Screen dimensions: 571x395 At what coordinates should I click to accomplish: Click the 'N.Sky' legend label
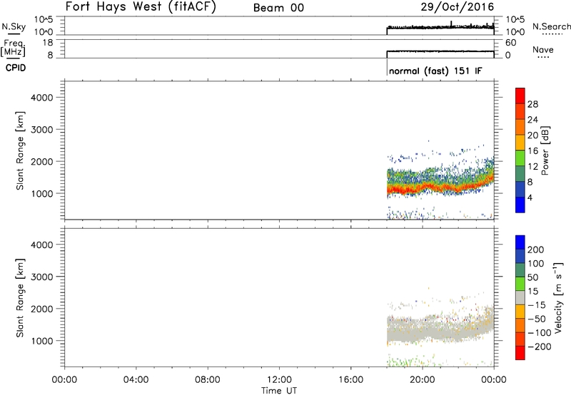tap(14, 26)
